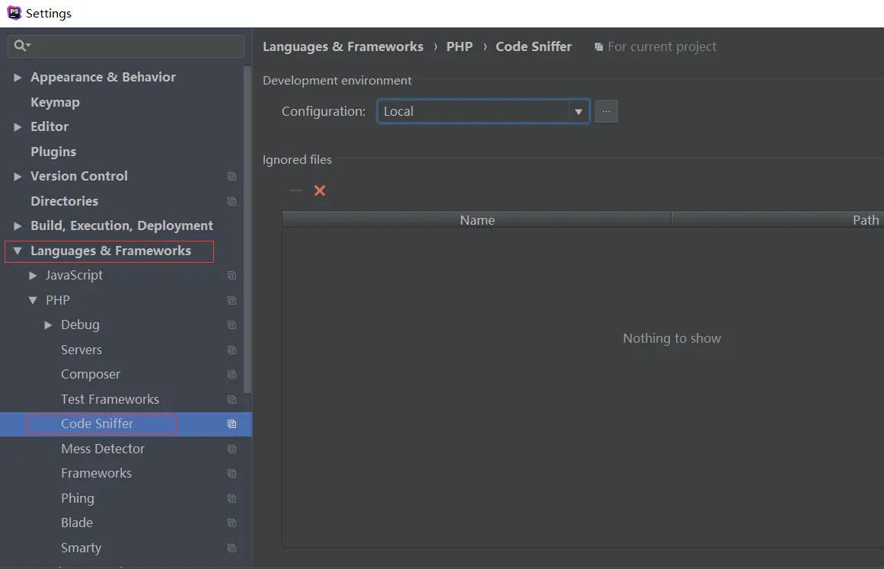
Task: Click project-level icon next to Debug
Action: pyautogui.click(x=231, y=324)
